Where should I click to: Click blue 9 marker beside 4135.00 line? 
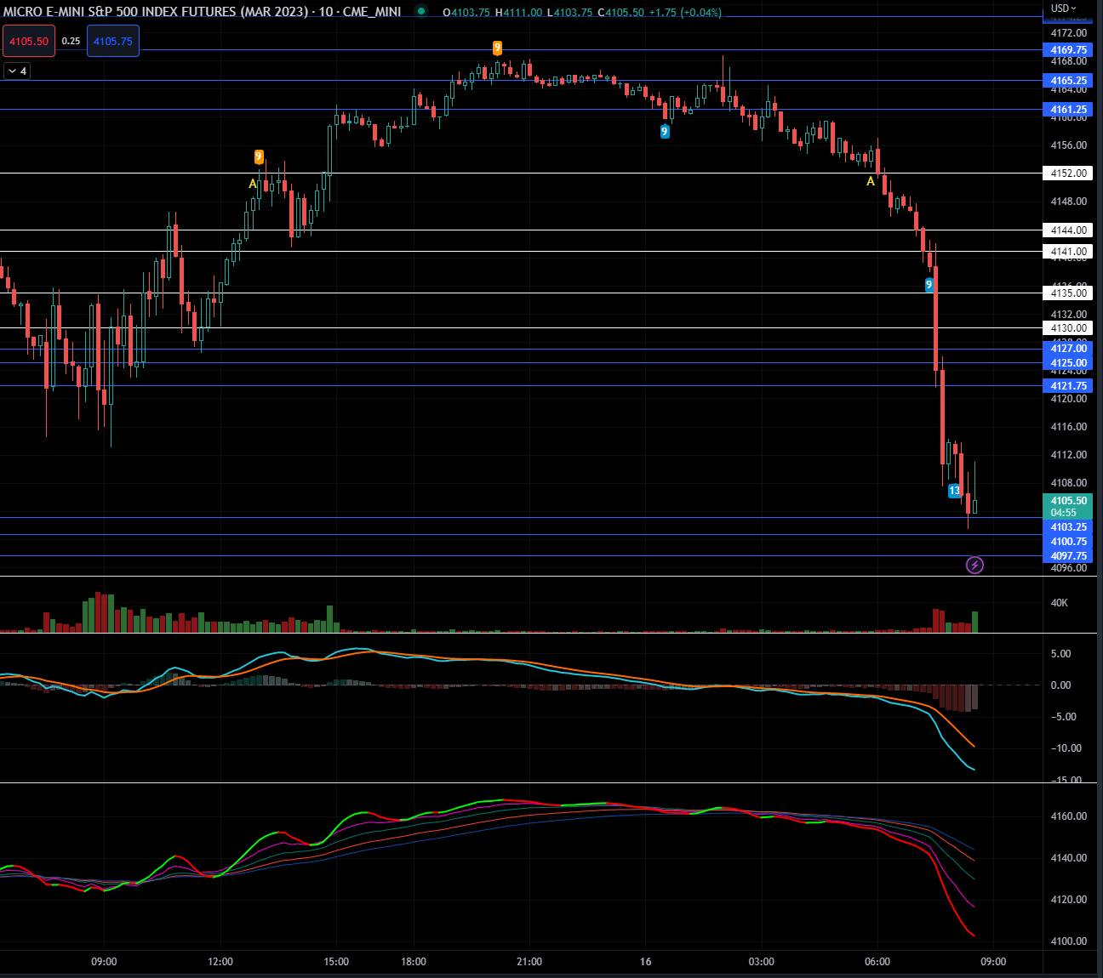click(929, 285)
